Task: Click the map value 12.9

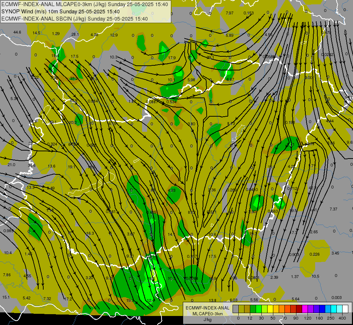Action: 114,35
